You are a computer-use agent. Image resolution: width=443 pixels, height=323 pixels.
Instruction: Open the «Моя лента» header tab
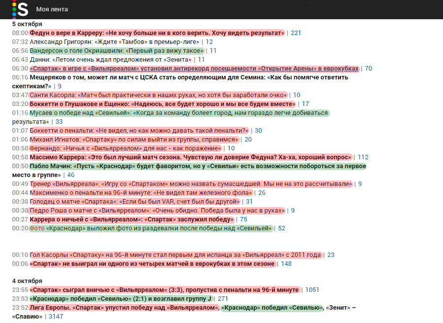tap(52, 9)
